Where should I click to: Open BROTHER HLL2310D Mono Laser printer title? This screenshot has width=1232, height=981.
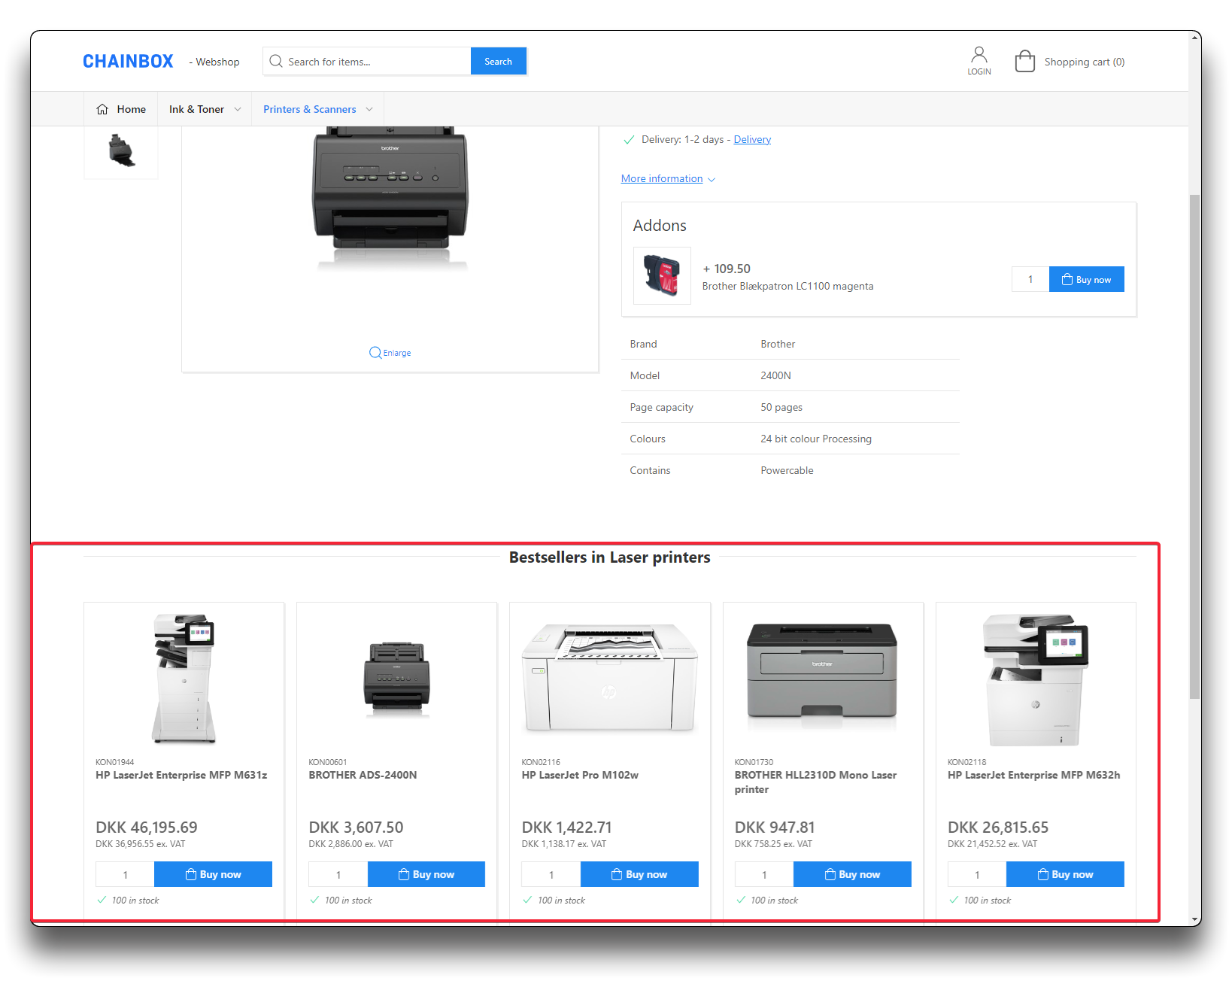click(815, 782)
